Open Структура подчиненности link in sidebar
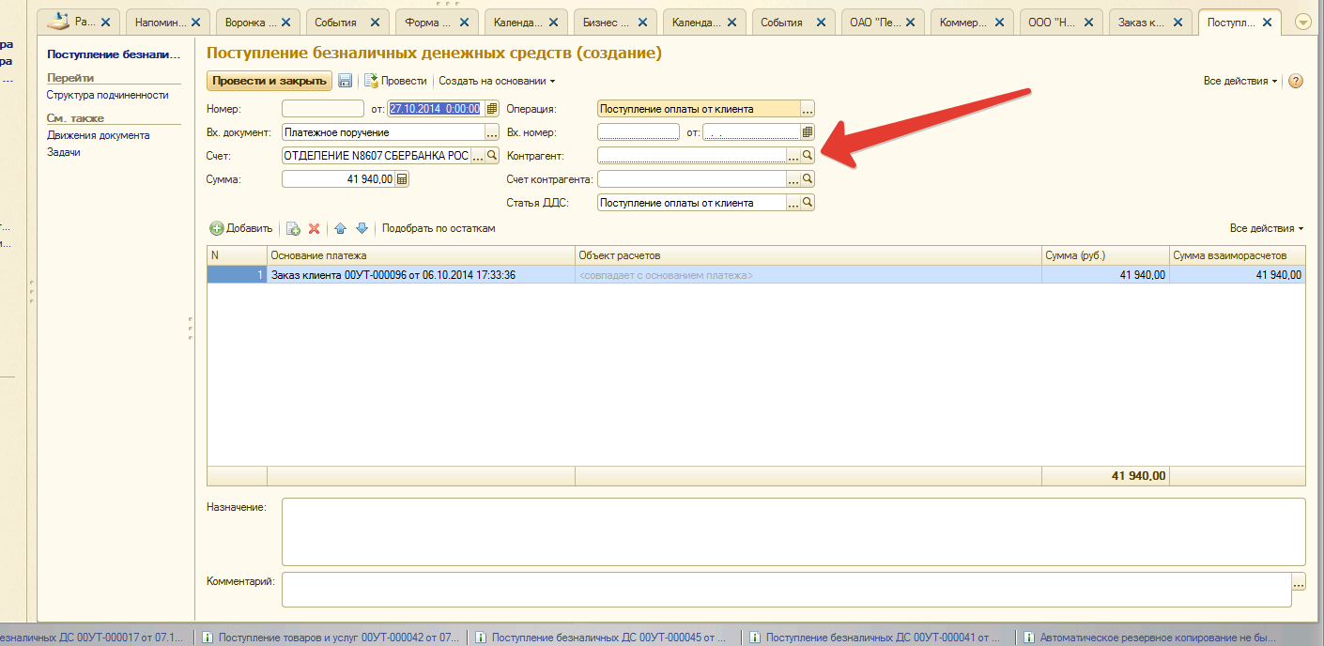This screenshot has width=1324, height=646. [x=108, y=95]
